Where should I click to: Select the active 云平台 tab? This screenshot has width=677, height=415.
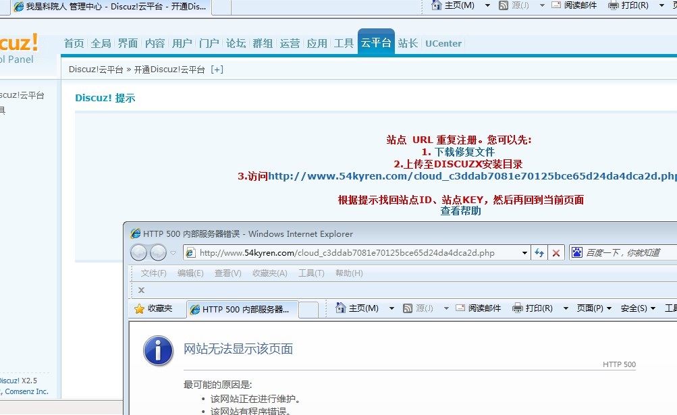(x=376, y=43)
